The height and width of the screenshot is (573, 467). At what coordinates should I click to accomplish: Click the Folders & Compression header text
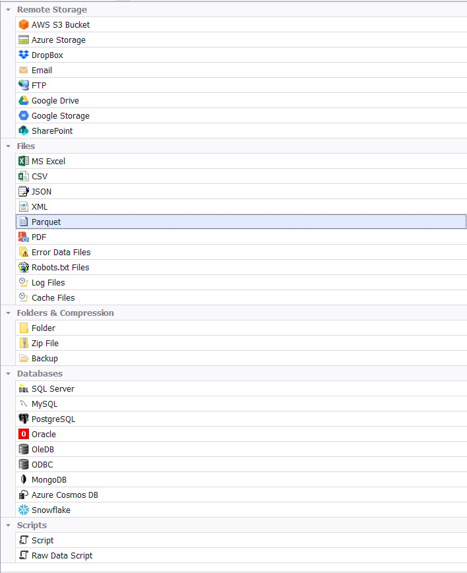click(65, 313)
